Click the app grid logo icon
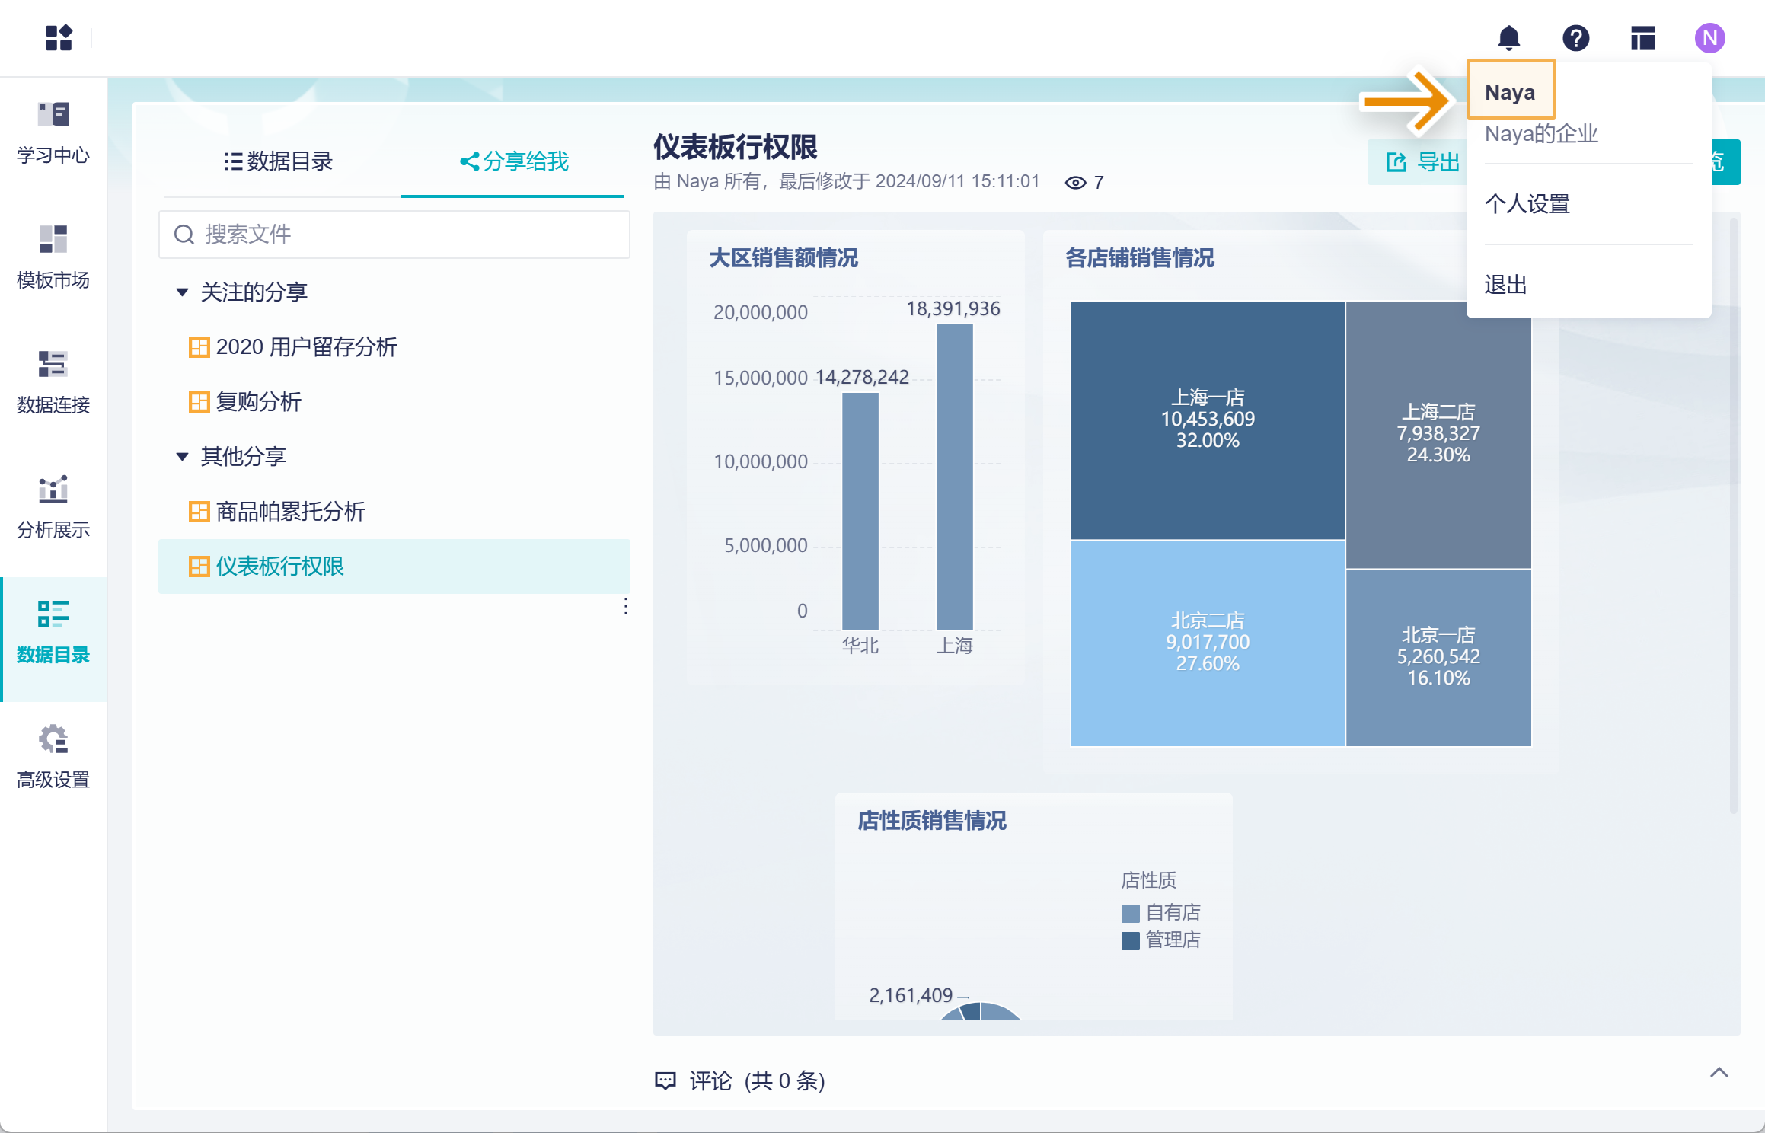 point(59,37)
